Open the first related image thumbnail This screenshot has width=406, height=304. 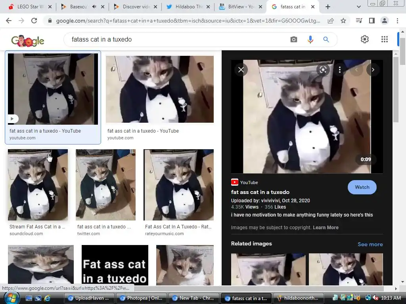coord(268,269)
